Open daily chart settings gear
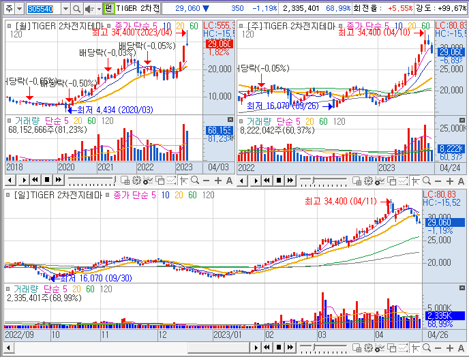The image size is (469, 357). point(369,347)
